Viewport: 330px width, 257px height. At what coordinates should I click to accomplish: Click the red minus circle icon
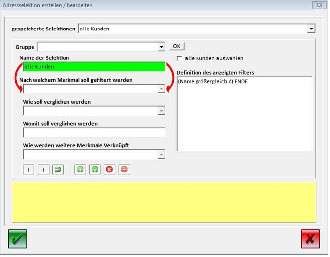tap(124, 170)
